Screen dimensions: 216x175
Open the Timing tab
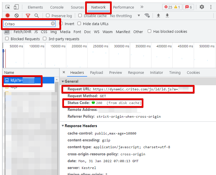(x=175, y=73)
